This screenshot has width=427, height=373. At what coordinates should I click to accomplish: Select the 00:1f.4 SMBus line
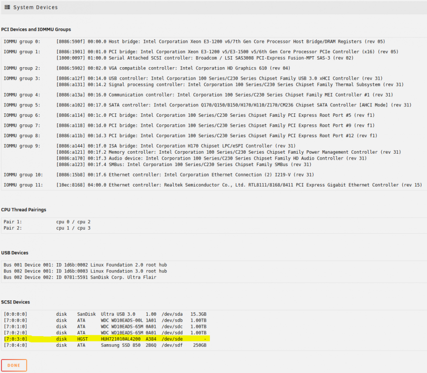pyautogui.click(x=184, y=165)
